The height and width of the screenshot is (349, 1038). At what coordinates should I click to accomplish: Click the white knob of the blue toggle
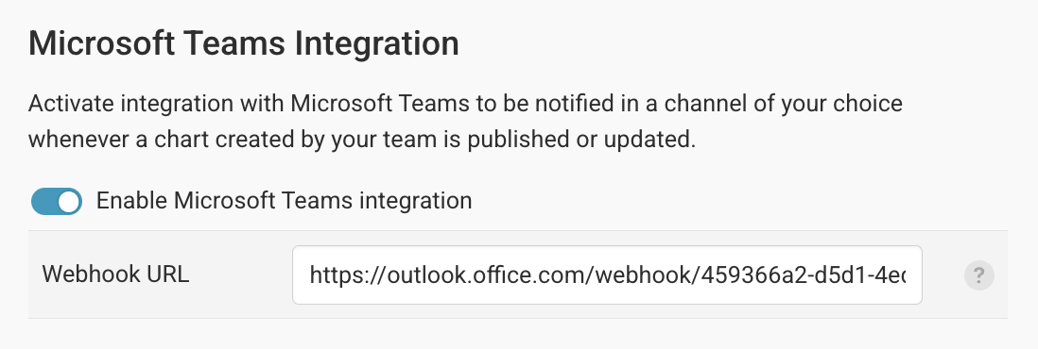click(68, 202)
